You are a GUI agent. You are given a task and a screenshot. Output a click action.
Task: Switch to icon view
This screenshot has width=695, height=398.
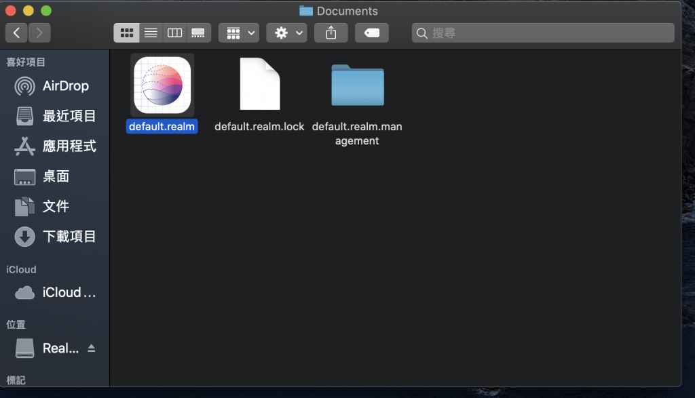point(127,33)
